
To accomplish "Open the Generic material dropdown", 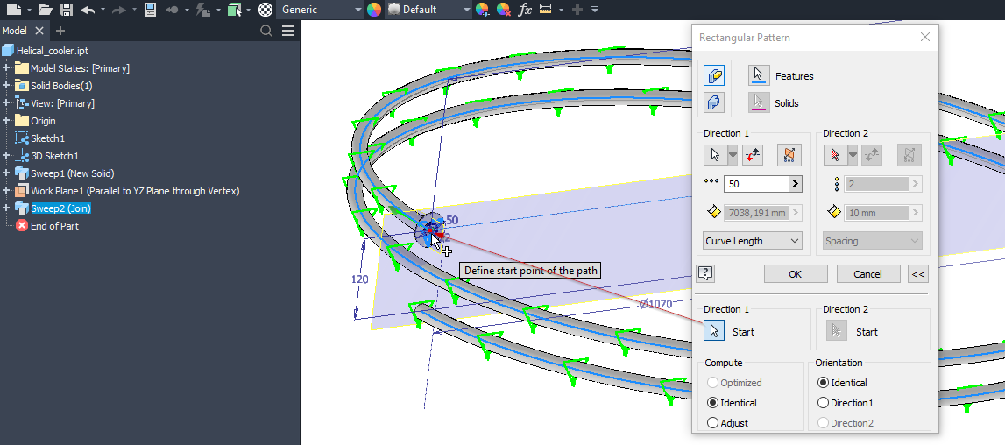I will click(x=321, y=10).
